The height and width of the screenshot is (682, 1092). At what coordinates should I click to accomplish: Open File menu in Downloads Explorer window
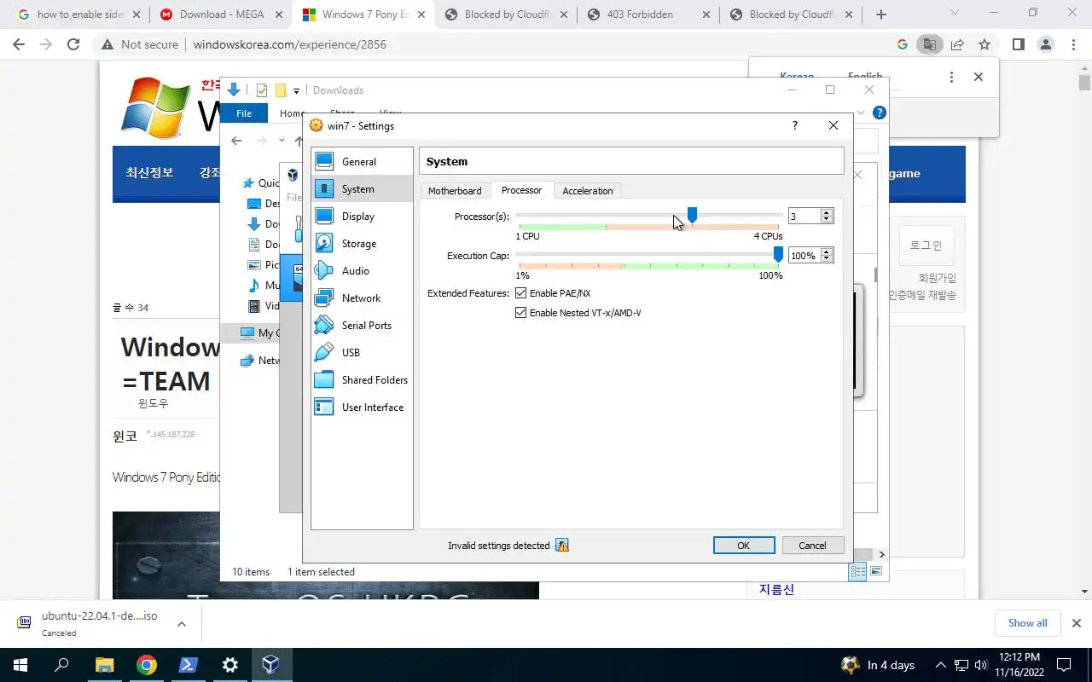point(244,113)
